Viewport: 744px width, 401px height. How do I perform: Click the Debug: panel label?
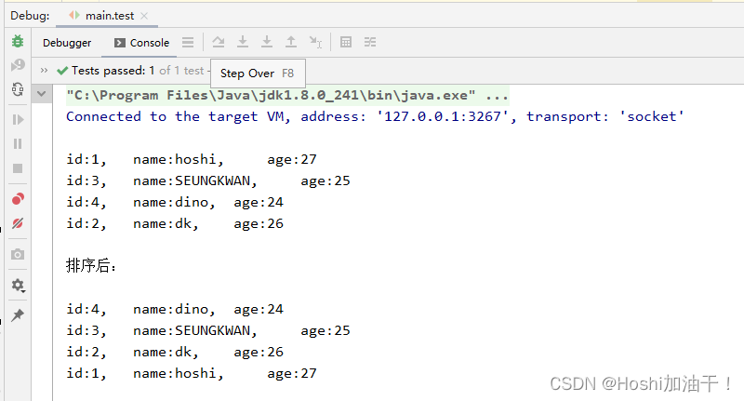tap(30, 16)
